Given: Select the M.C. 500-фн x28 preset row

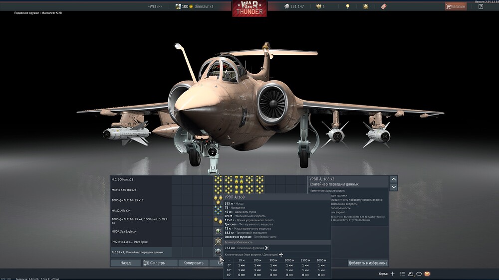Looking at the screenshot, I should (141, 179).
